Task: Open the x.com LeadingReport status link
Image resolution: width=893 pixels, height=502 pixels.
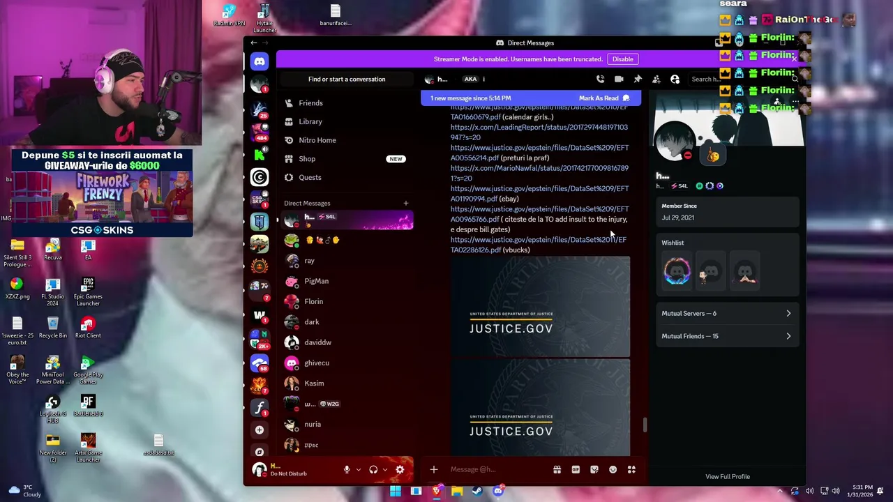Action: (539, 132)
